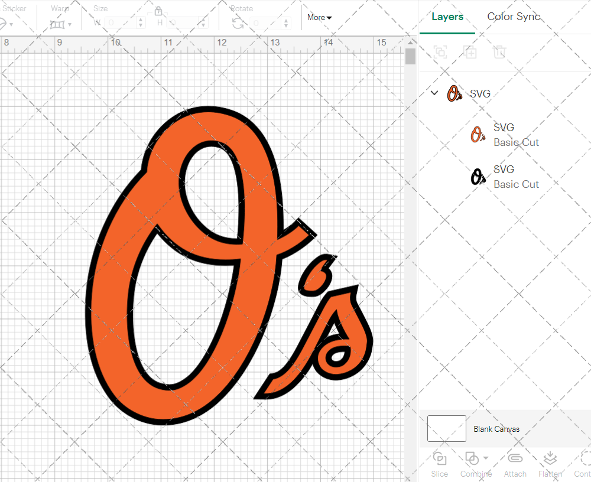The height and width of the screenshot is (482, 591).
Task: Click the Group layers icon
Action: 440,51
